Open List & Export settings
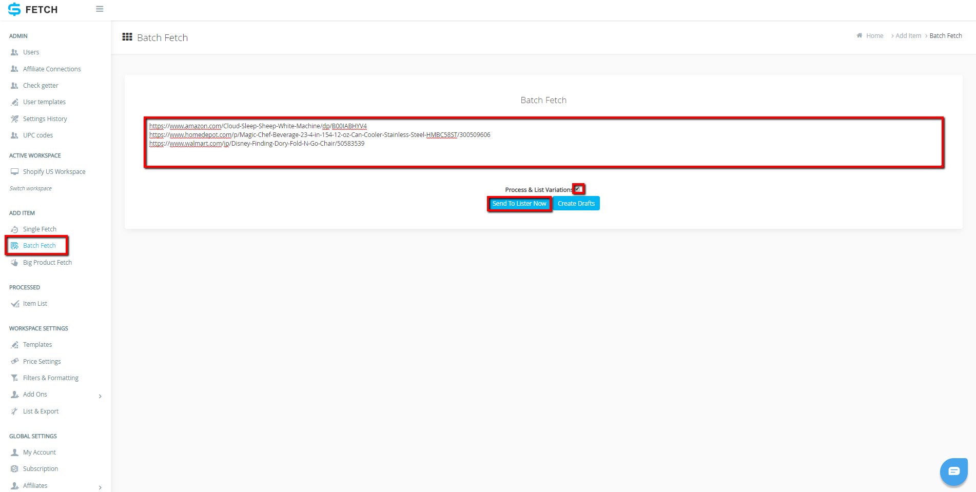Image resolution: width=976 pixels, height=492 pixels. pos(41,411)
